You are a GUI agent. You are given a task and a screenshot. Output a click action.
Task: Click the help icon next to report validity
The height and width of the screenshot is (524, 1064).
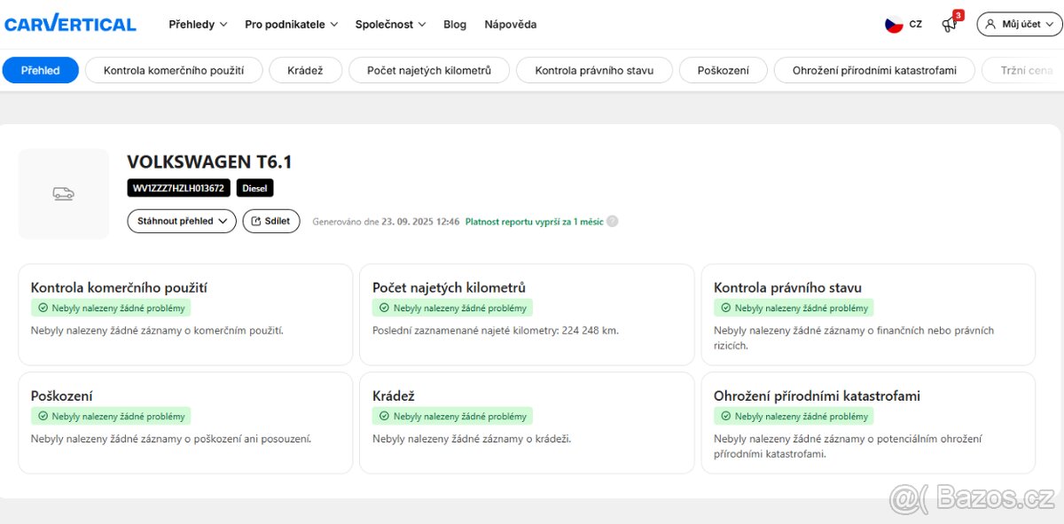pos(612,222)
